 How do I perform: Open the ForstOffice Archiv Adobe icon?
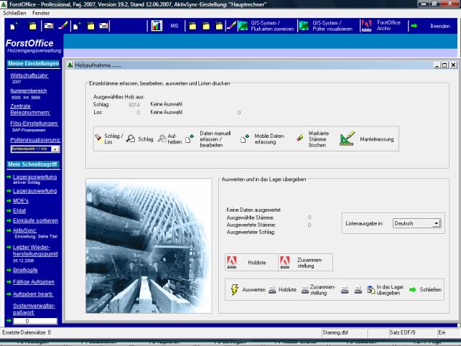[x=366, y=26]
